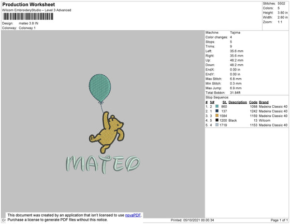
Task: Click the Machine value Tajima
Action: (x=235, y=32)
